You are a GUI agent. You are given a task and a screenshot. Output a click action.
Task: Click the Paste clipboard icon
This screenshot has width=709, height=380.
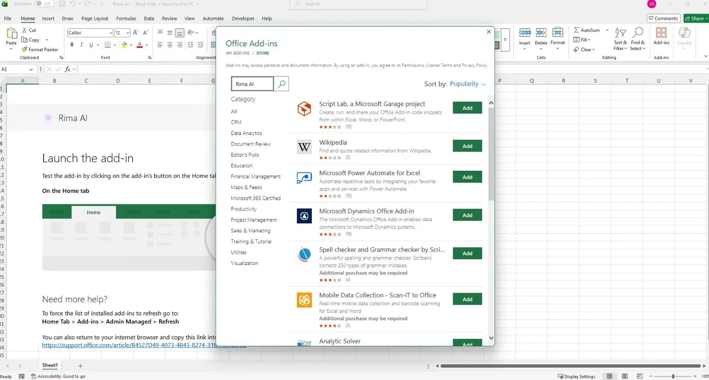click(11, 34)
